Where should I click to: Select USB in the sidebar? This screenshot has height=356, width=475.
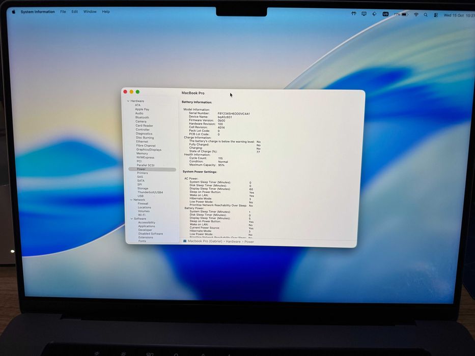[141, 196]
